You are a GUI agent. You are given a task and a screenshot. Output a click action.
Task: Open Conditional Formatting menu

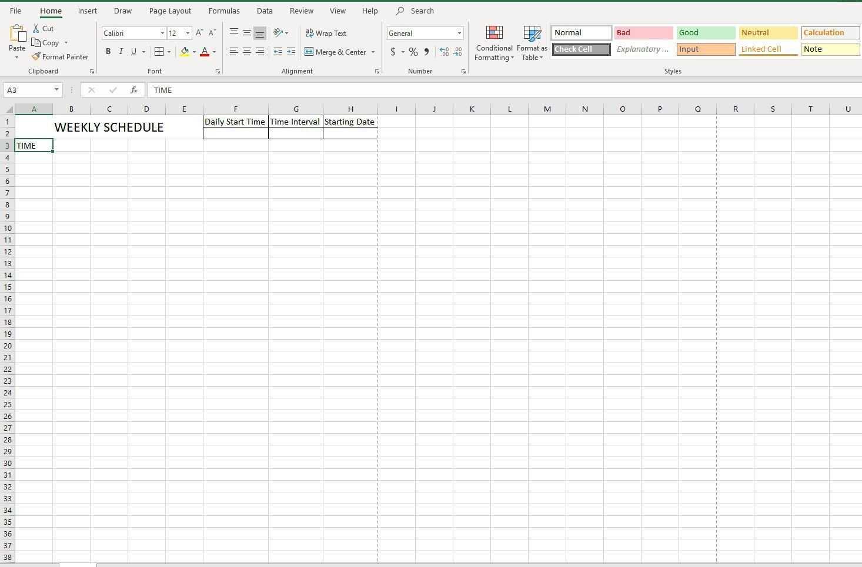494,43
